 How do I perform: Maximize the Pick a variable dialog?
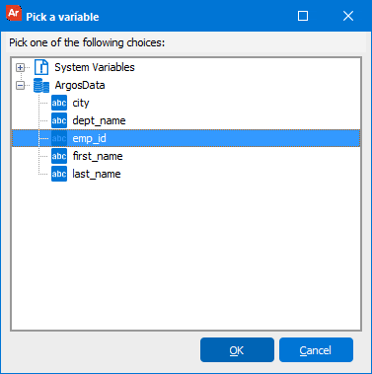(303, 16)
